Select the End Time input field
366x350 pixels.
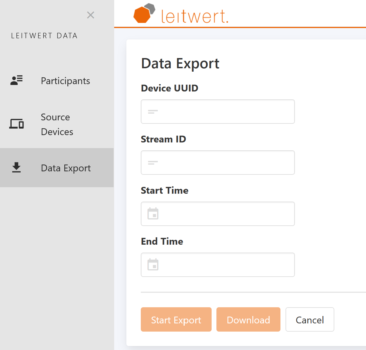point(218,265)
